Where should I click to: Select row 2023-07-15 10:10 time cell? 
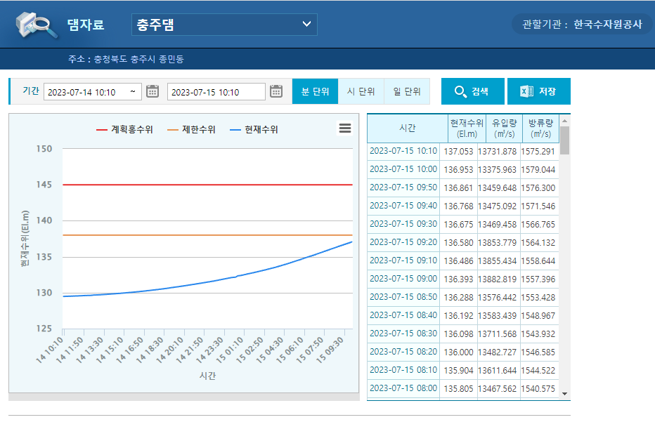coord(403,151)
